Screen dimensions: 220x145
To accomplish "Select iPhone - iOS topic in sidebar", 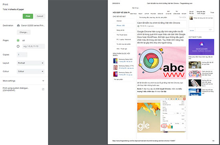I will point(120,26).
